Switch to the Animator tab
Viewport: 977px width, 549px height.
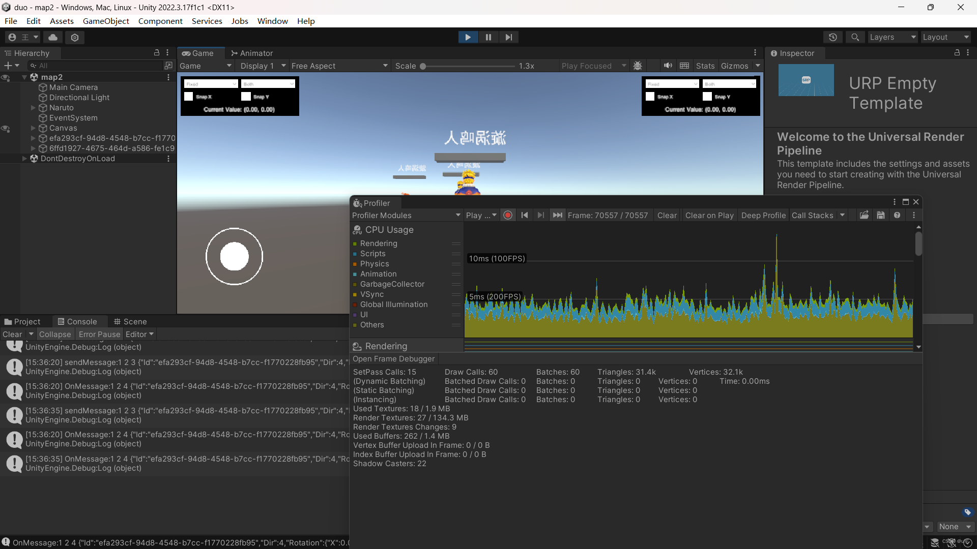click(252, 53)
